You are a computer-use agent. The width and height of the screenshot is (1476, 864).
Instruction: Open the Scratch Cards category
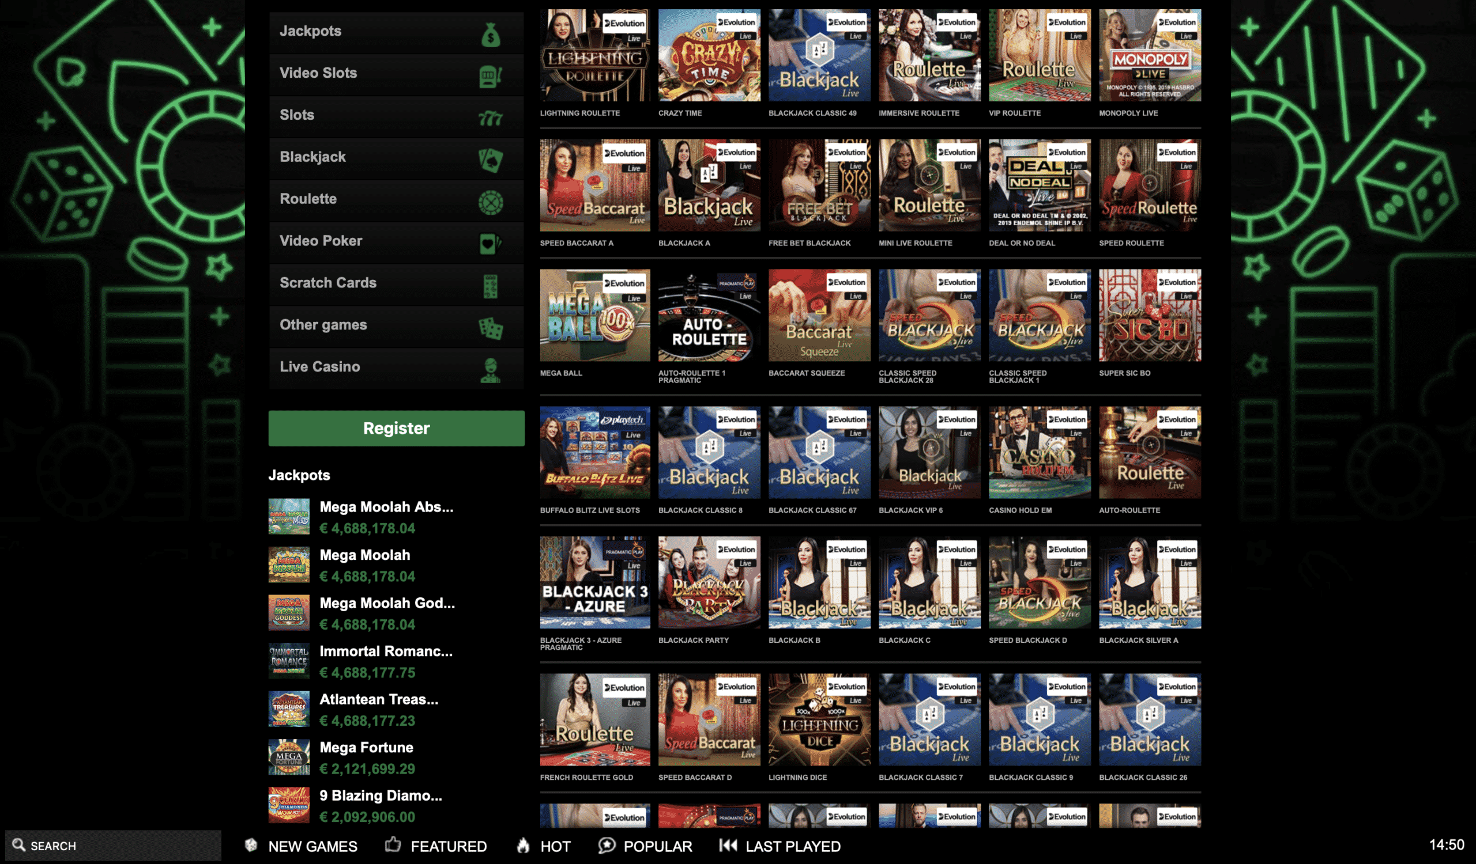396,285
